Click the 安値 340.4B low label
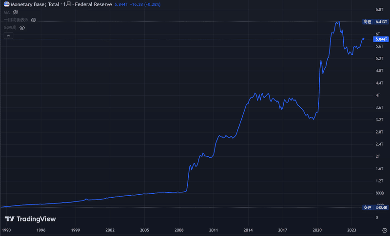This screenshot has height=236, width=390. pos(375,207)
